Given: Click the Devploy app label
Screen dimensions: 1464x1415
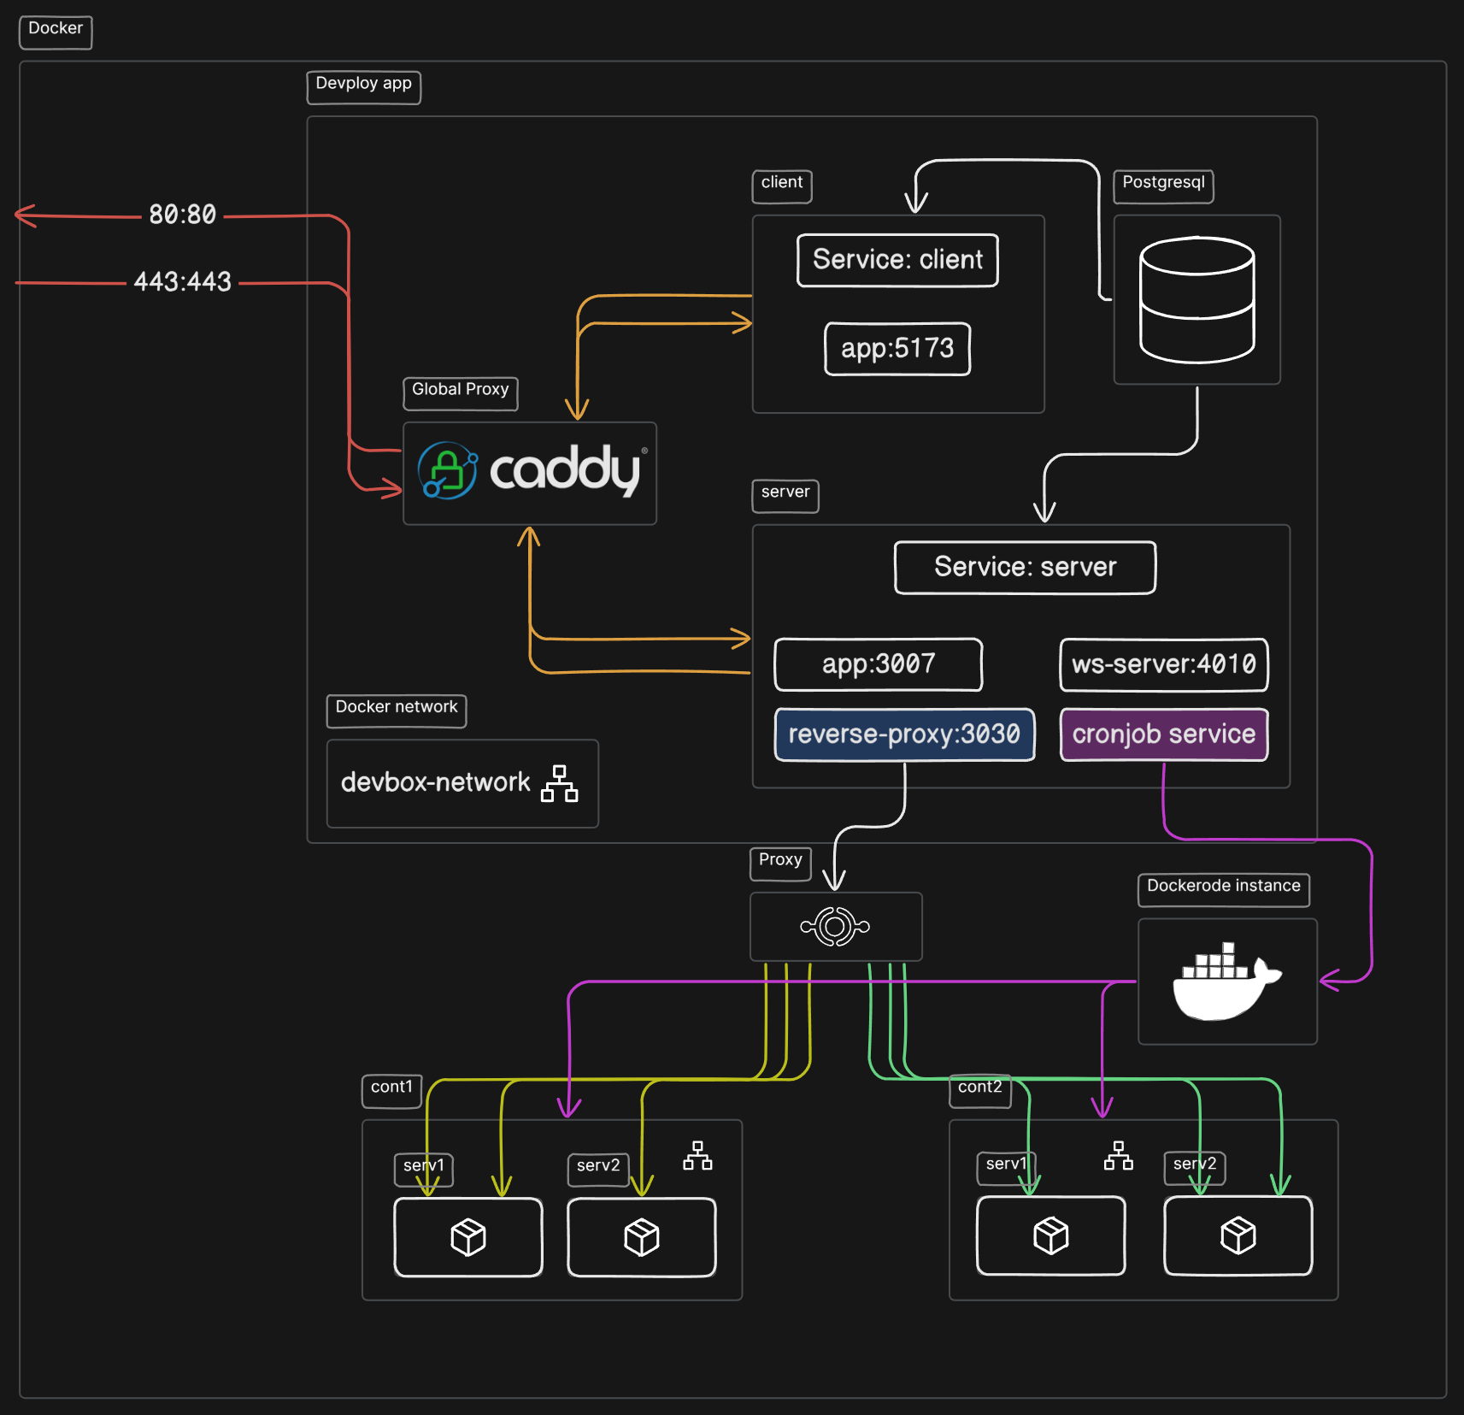Looking at the screenshot, I should click(364, 87).
